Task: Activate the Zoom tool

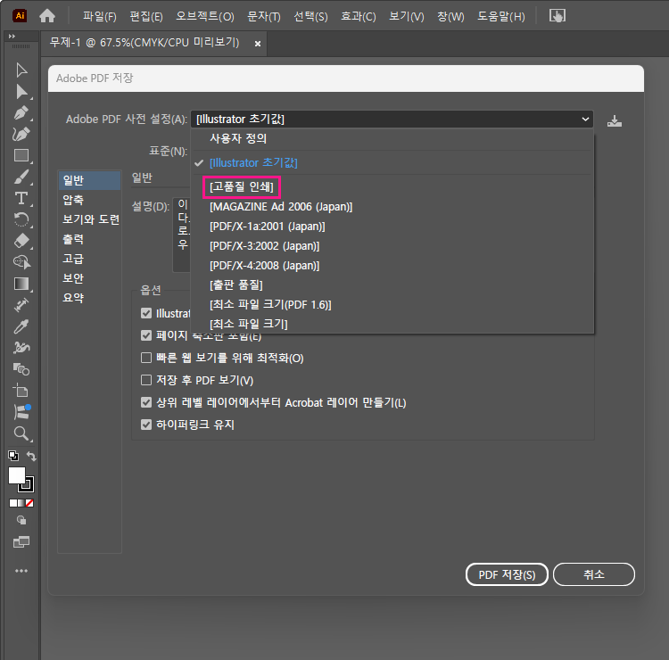Action: coord(21,433)
